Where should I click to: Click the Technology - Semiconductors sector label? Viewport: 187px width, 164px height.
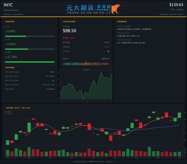13,14
